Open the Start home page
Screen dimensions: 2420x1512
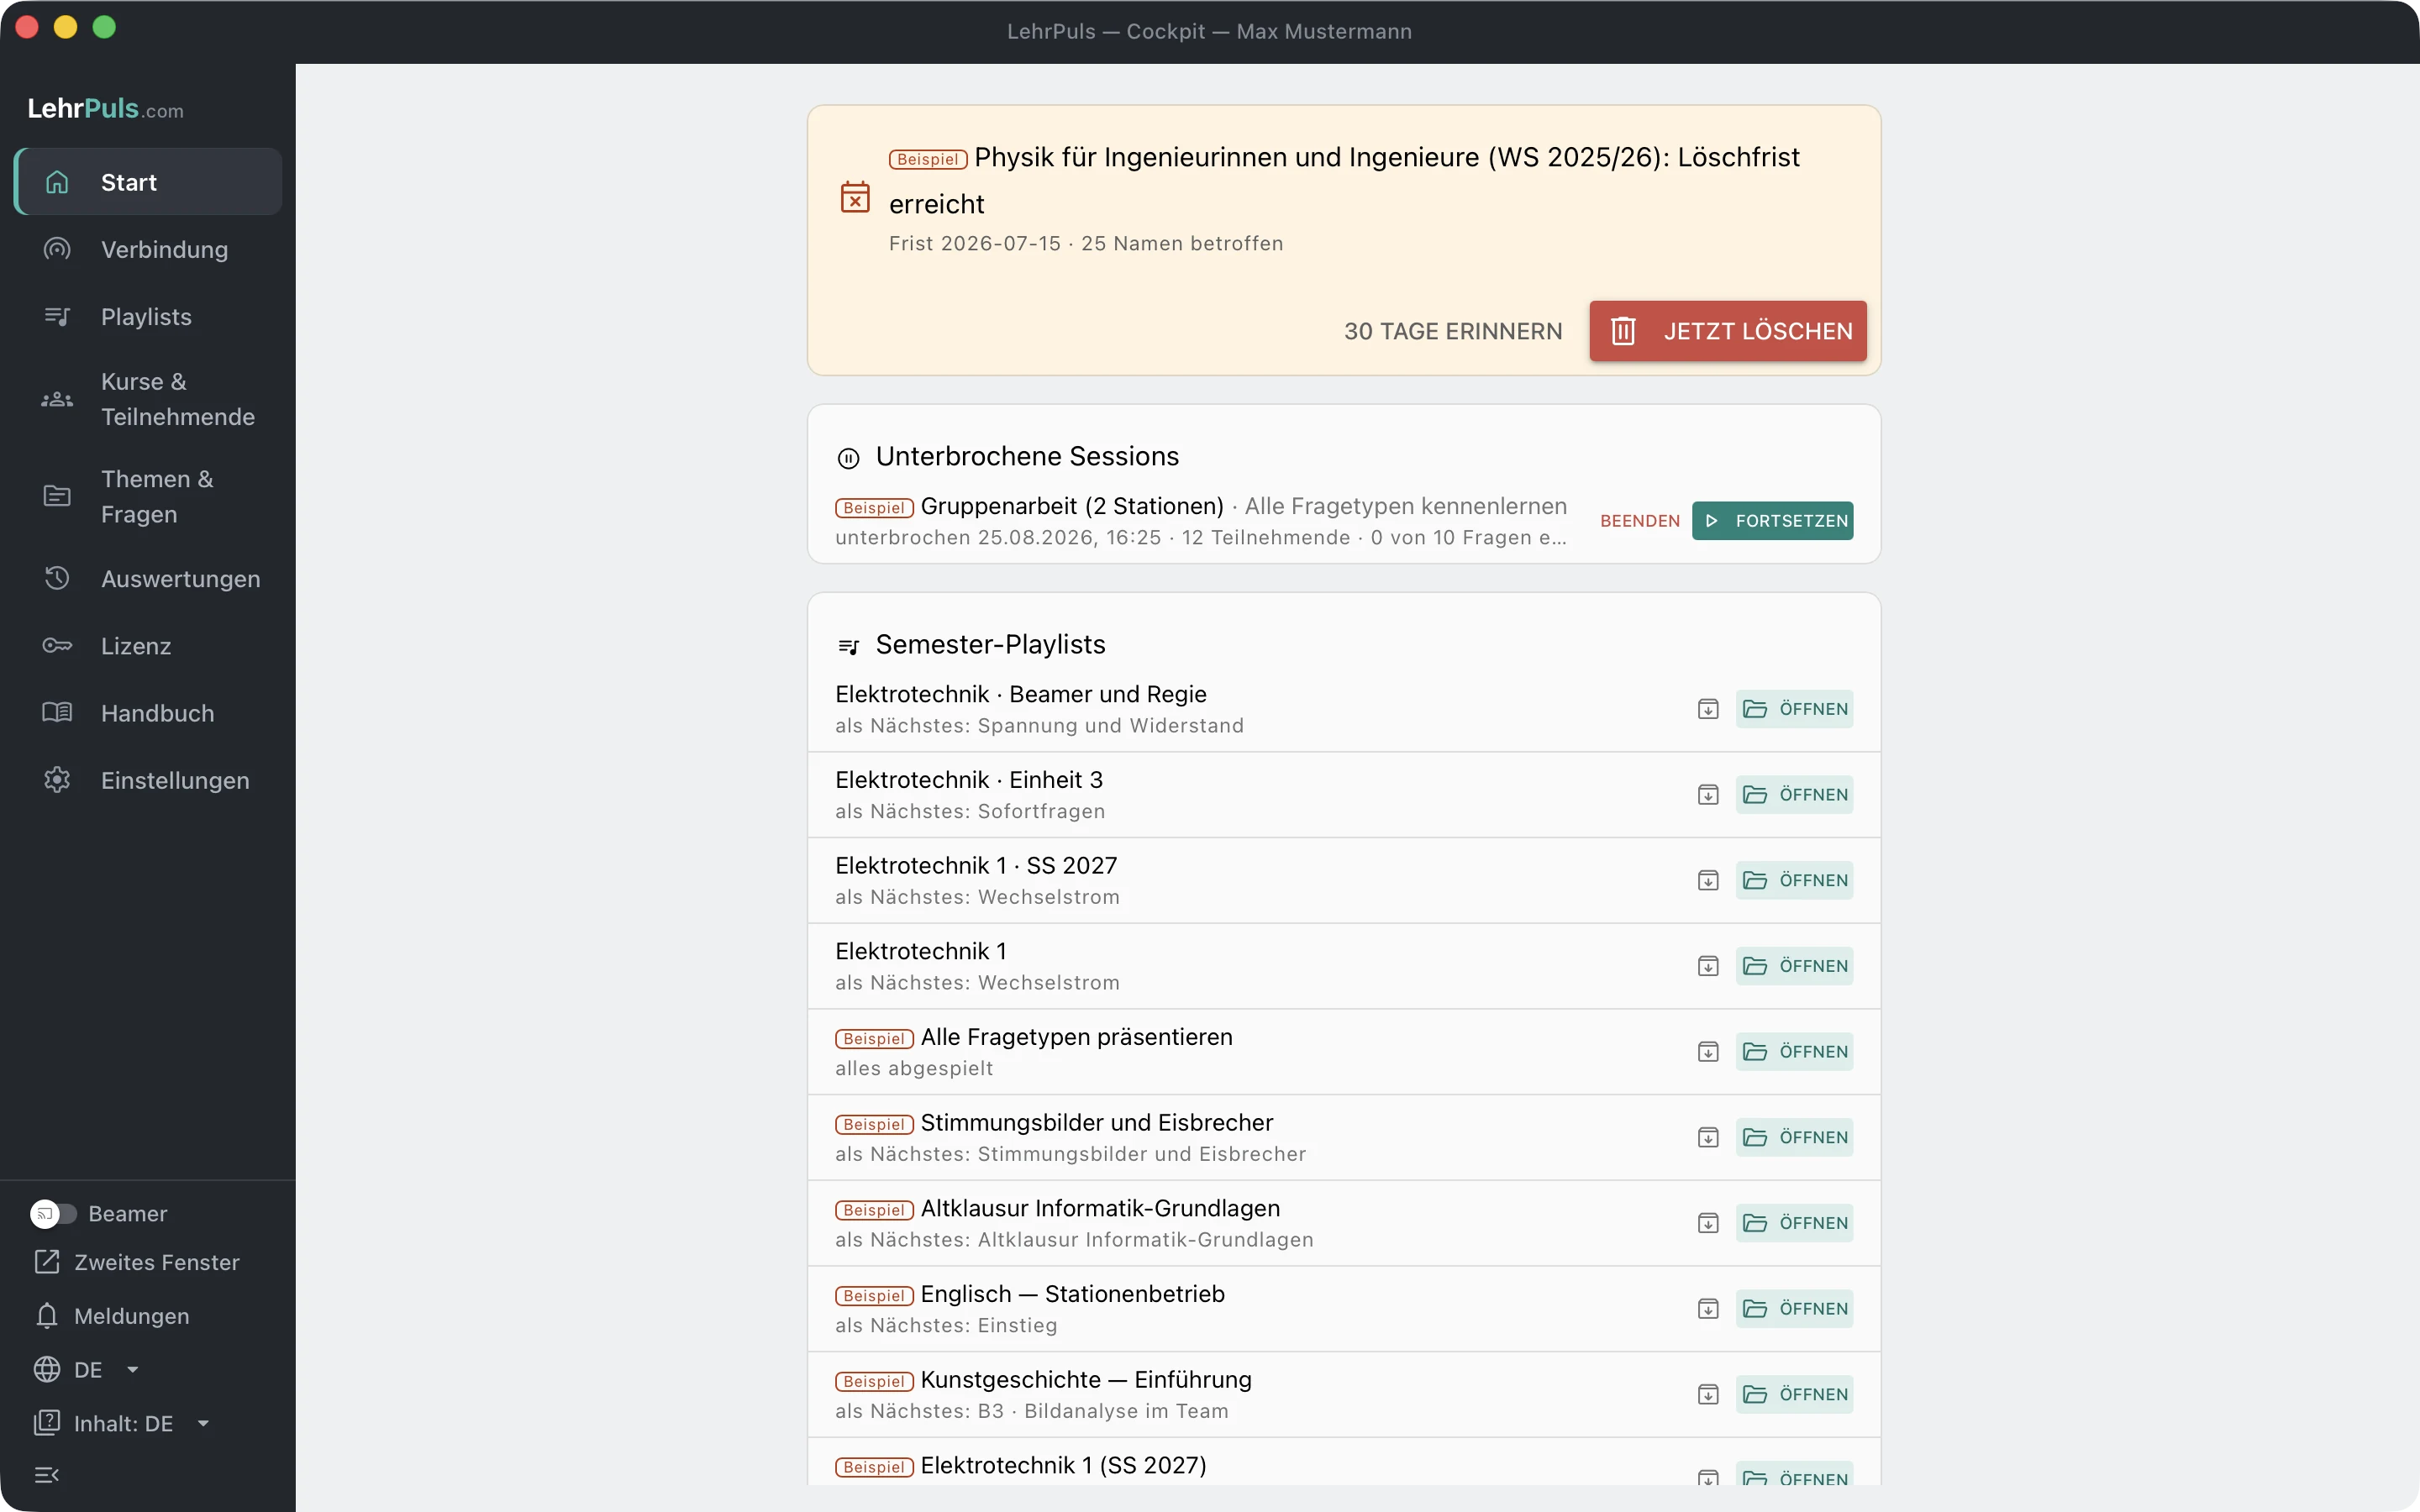pyautogui.click(x=148, y=182)
